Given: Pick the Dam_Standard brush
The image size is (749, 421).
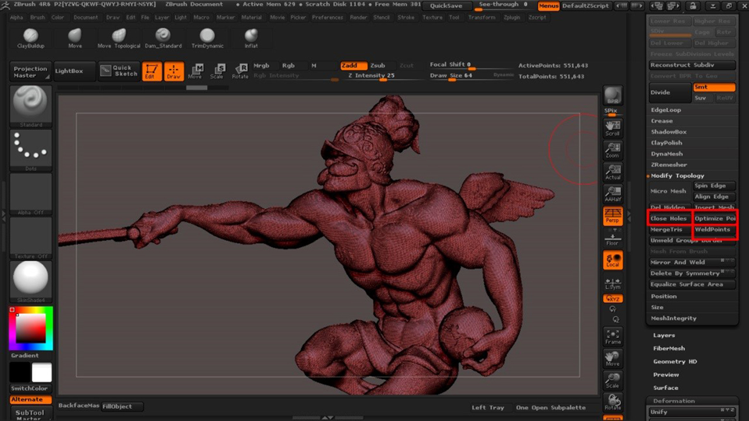Looking at the screenshot, I should click(163, 37).
